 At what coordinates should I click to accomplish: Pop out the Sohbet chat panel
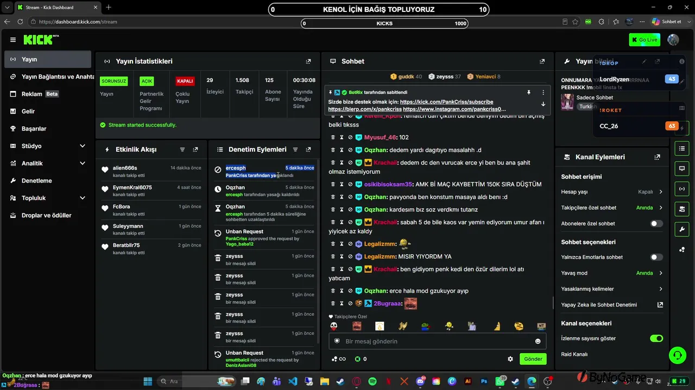point(542,61)
